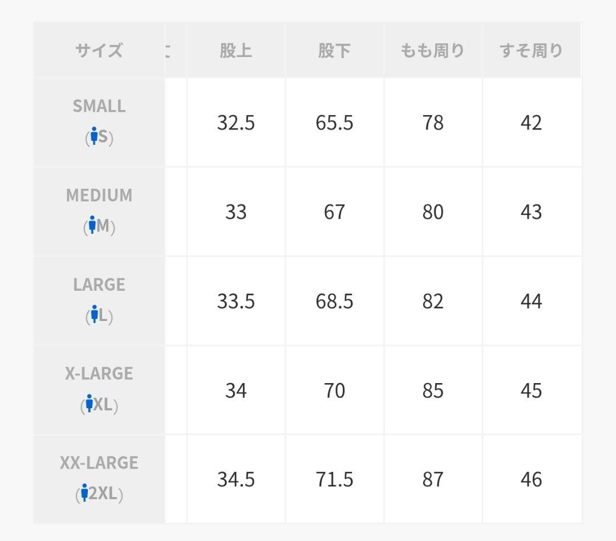Image resolution: width=616 pixels, height=541 pixels.
Task: Click the 股下 column header
Action: (x=334, y=51)
